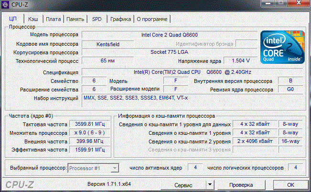Switch to the Память tab

point(75,19)
